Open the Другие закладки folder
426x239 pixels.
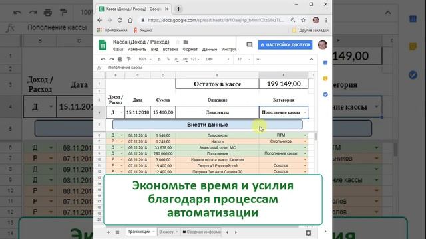tap(310, 31)
